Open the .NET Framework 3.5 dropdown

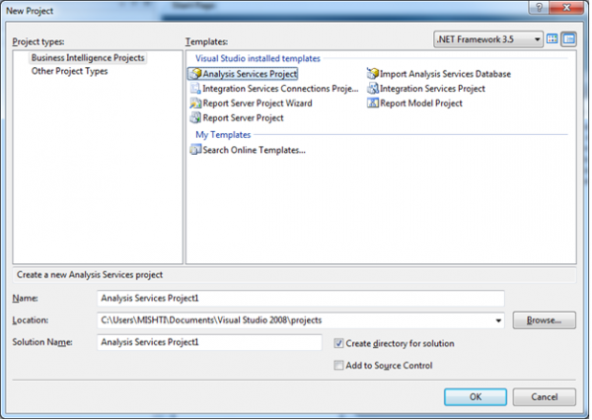488,39
